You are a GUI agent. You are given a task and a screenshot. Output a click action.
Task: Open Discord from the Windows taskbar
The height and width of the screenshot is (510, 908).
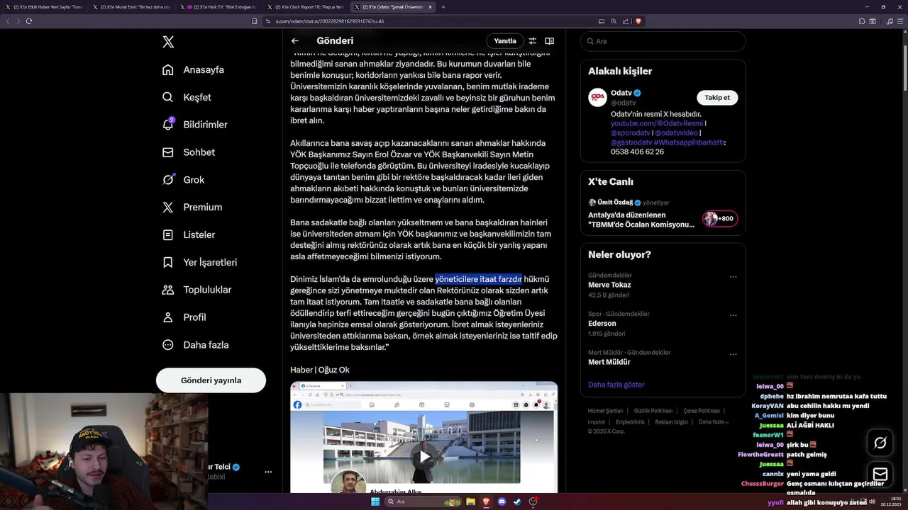click(x=502, y=501)
